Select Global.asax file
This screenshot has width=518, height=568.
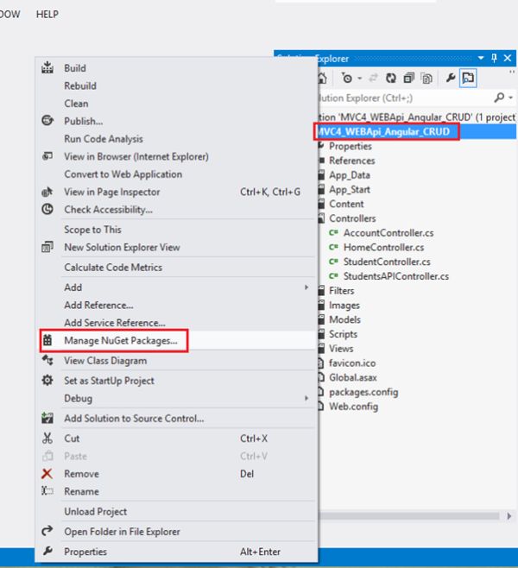tap(353, 377)
